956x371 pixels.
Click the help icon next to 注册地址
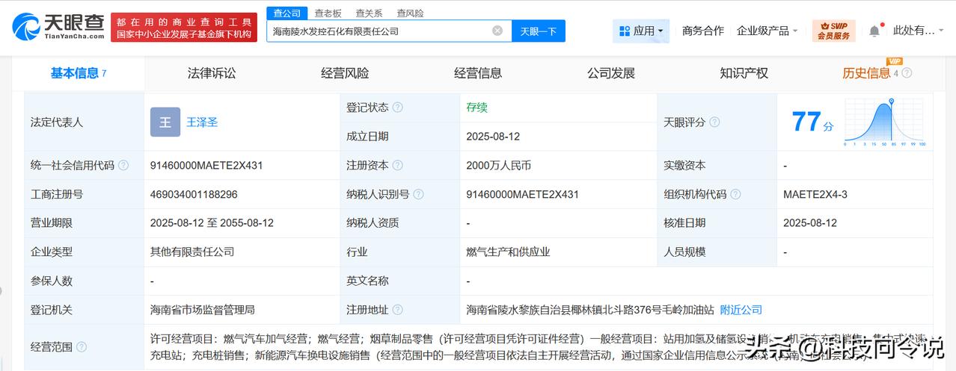pyautogui.click(x=398, y=310)
